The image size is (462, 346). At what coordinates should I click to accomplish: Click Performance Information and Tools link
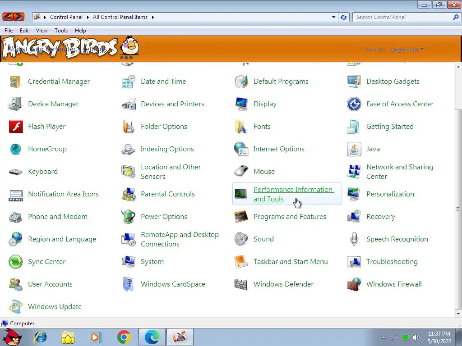pos(293,194)
